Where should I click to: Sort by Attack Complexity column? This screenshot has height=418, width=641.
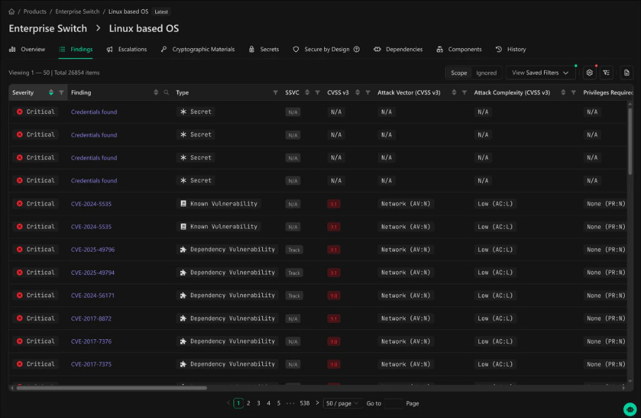(563, 93)
